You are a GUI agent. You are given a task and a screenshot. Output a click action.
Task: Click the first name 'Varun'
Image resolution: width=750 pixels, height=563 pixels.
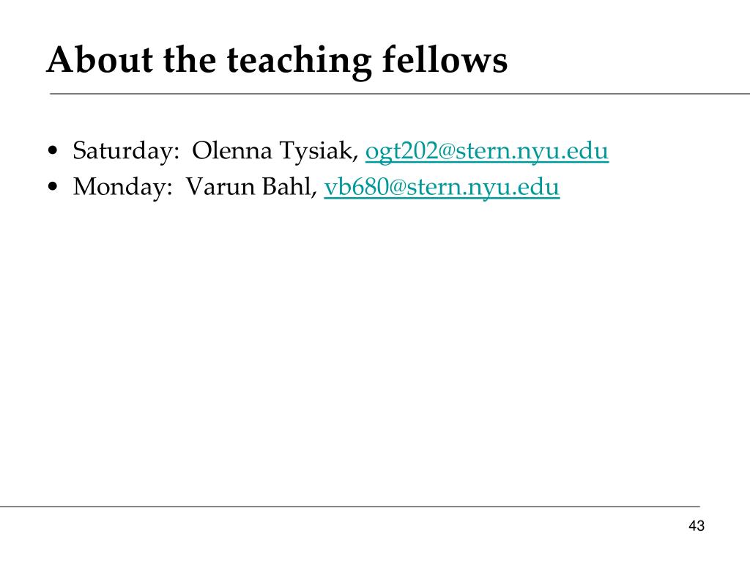point(220,187)
